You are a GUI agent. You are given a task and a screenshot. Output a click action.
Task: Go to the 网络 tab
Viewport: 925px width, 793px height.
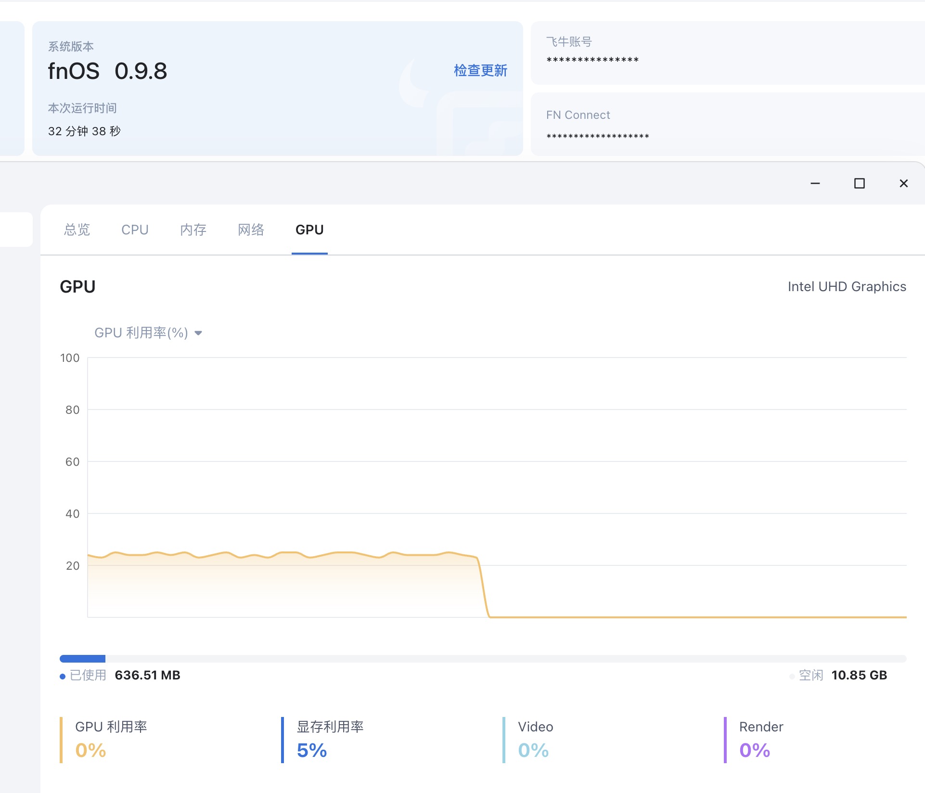click(251, 230)
